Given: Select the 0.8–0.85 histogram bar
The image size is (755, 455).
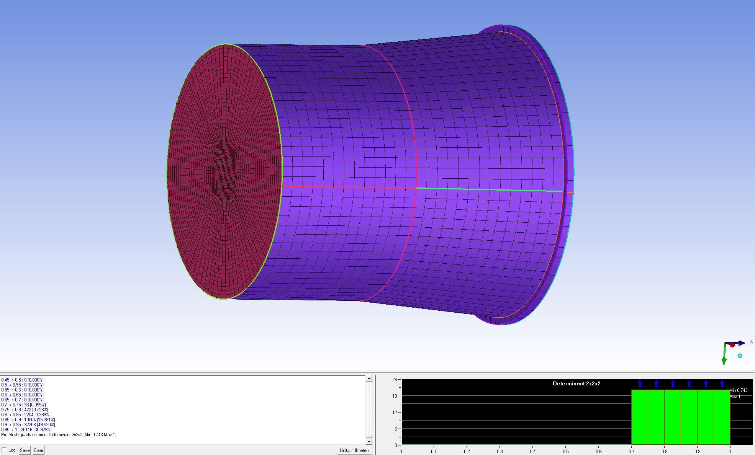Looking at the screenshot, I should coord(672,417).
